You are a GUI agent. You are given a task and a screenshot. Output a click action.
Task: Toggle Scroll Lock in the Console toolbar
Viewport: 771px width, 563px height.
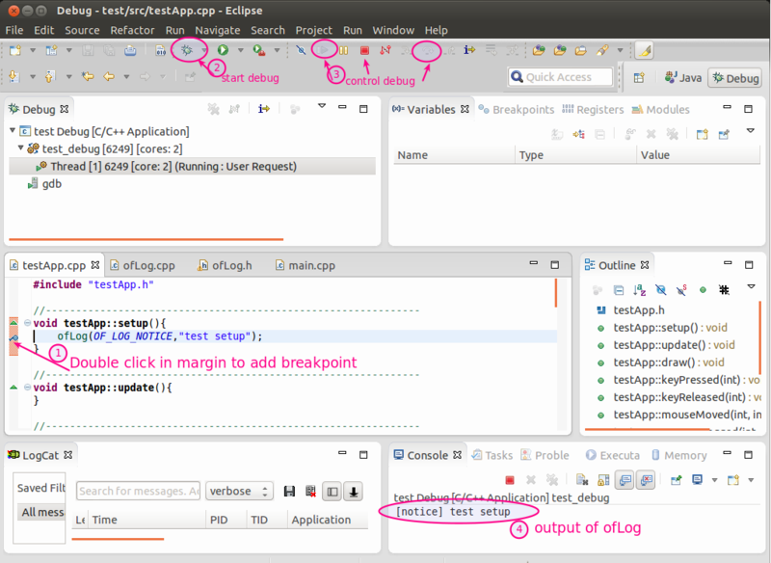(602, 479)
